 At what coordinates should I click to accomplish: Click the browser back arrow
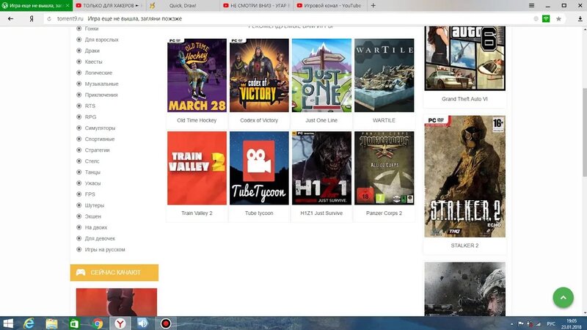pos(10,19)
